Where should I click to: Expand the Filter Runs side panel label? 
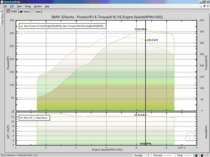point(2,19)
